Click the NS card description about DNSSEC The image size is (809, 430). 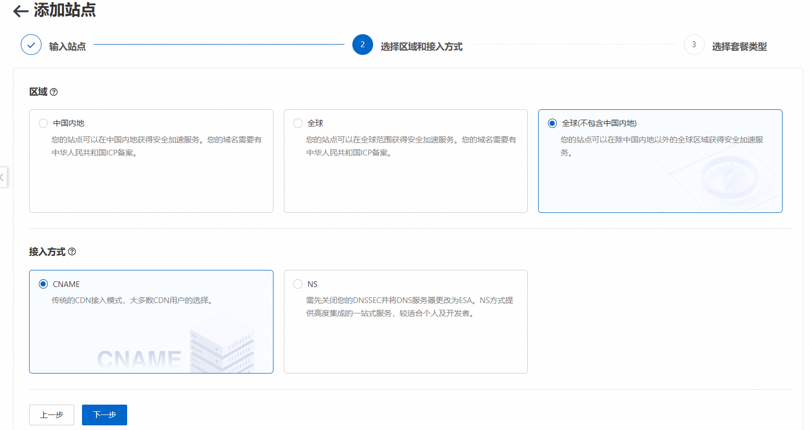point(410,307)
